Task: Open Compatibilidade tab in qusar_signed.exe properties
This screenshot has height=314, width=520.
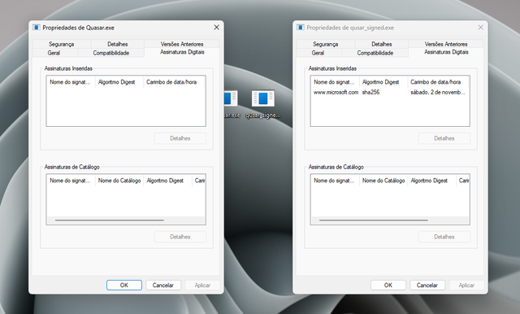Action: (x=375, y=53)
